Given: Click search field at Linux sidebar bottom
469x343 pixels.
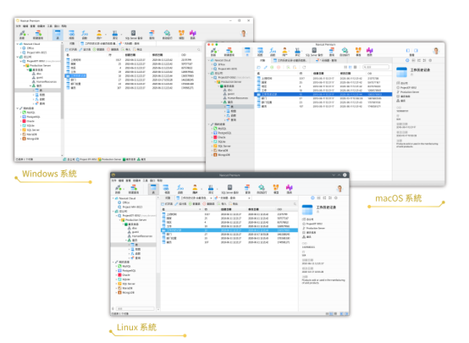Looking at the screenshot, I should (x=135, y=308).
